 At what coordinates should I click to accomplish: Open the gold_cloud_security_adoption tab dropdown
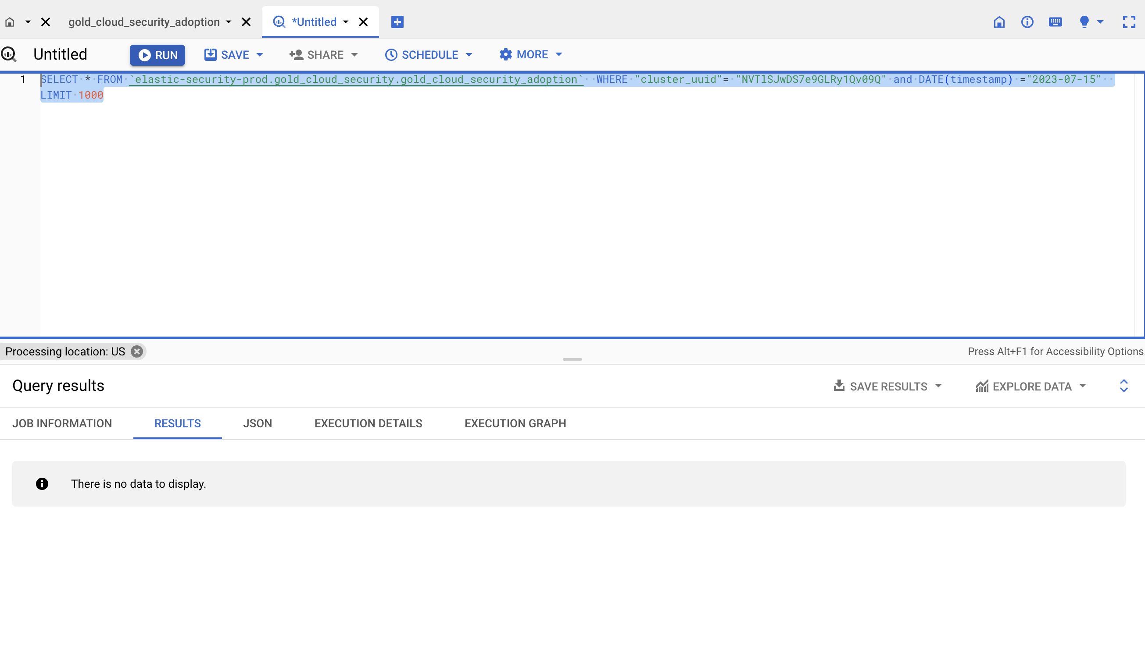(230, 21)
